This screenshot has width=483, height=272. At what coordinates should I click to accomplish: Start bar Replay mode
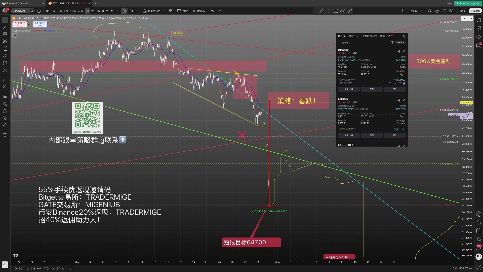coord(199,11)
